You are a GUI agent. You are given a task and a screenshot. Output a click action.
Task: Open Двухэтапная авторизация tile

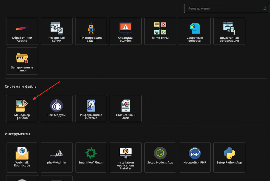(229, 31)
